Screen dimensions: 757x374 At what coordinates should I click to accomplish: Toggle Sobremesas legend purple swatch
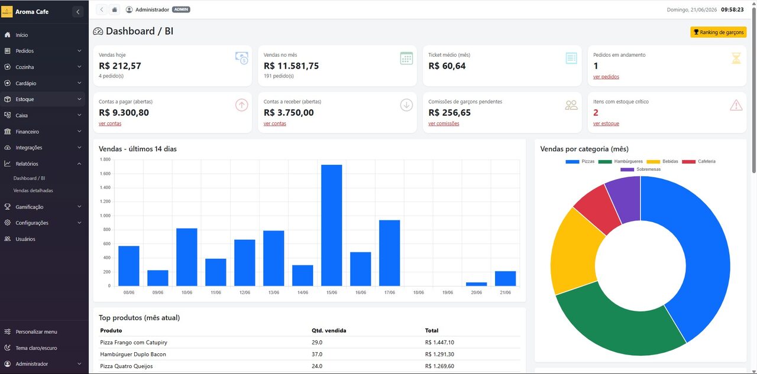click(x=627, y=170)
